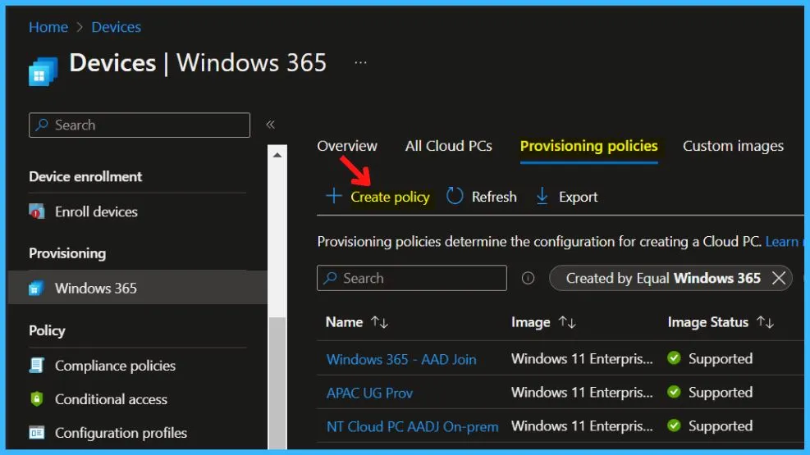Image resolution: width=810 pixels, height=455 pixels.
Task: Click the Enroll devices icon
Action: tap(37, 212)
